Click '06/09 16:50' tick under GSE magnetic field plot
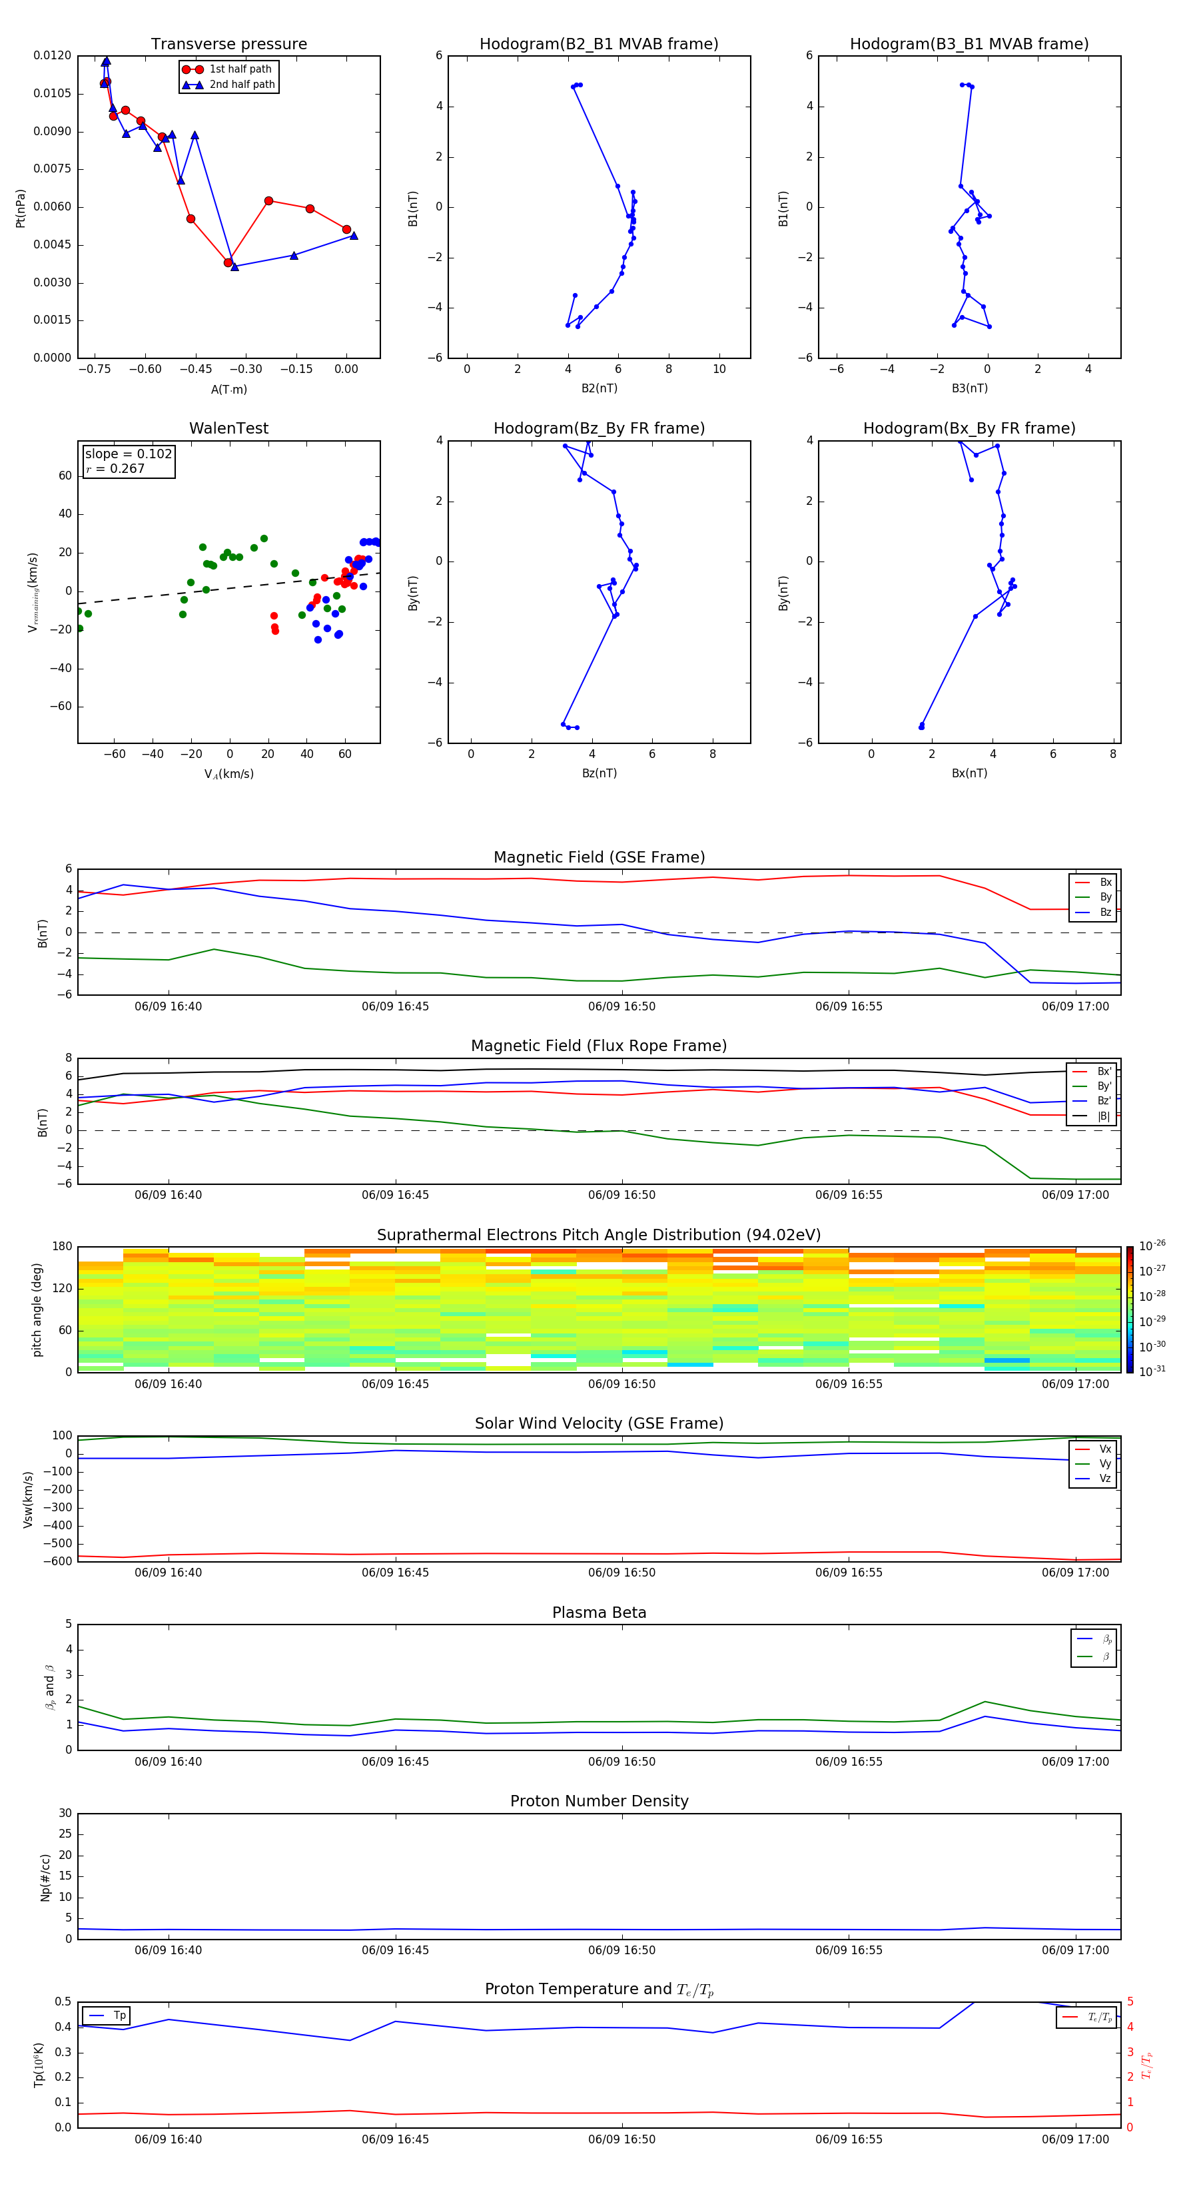This screenshot has width=1199, height=2198. [x=622, y=1007]
